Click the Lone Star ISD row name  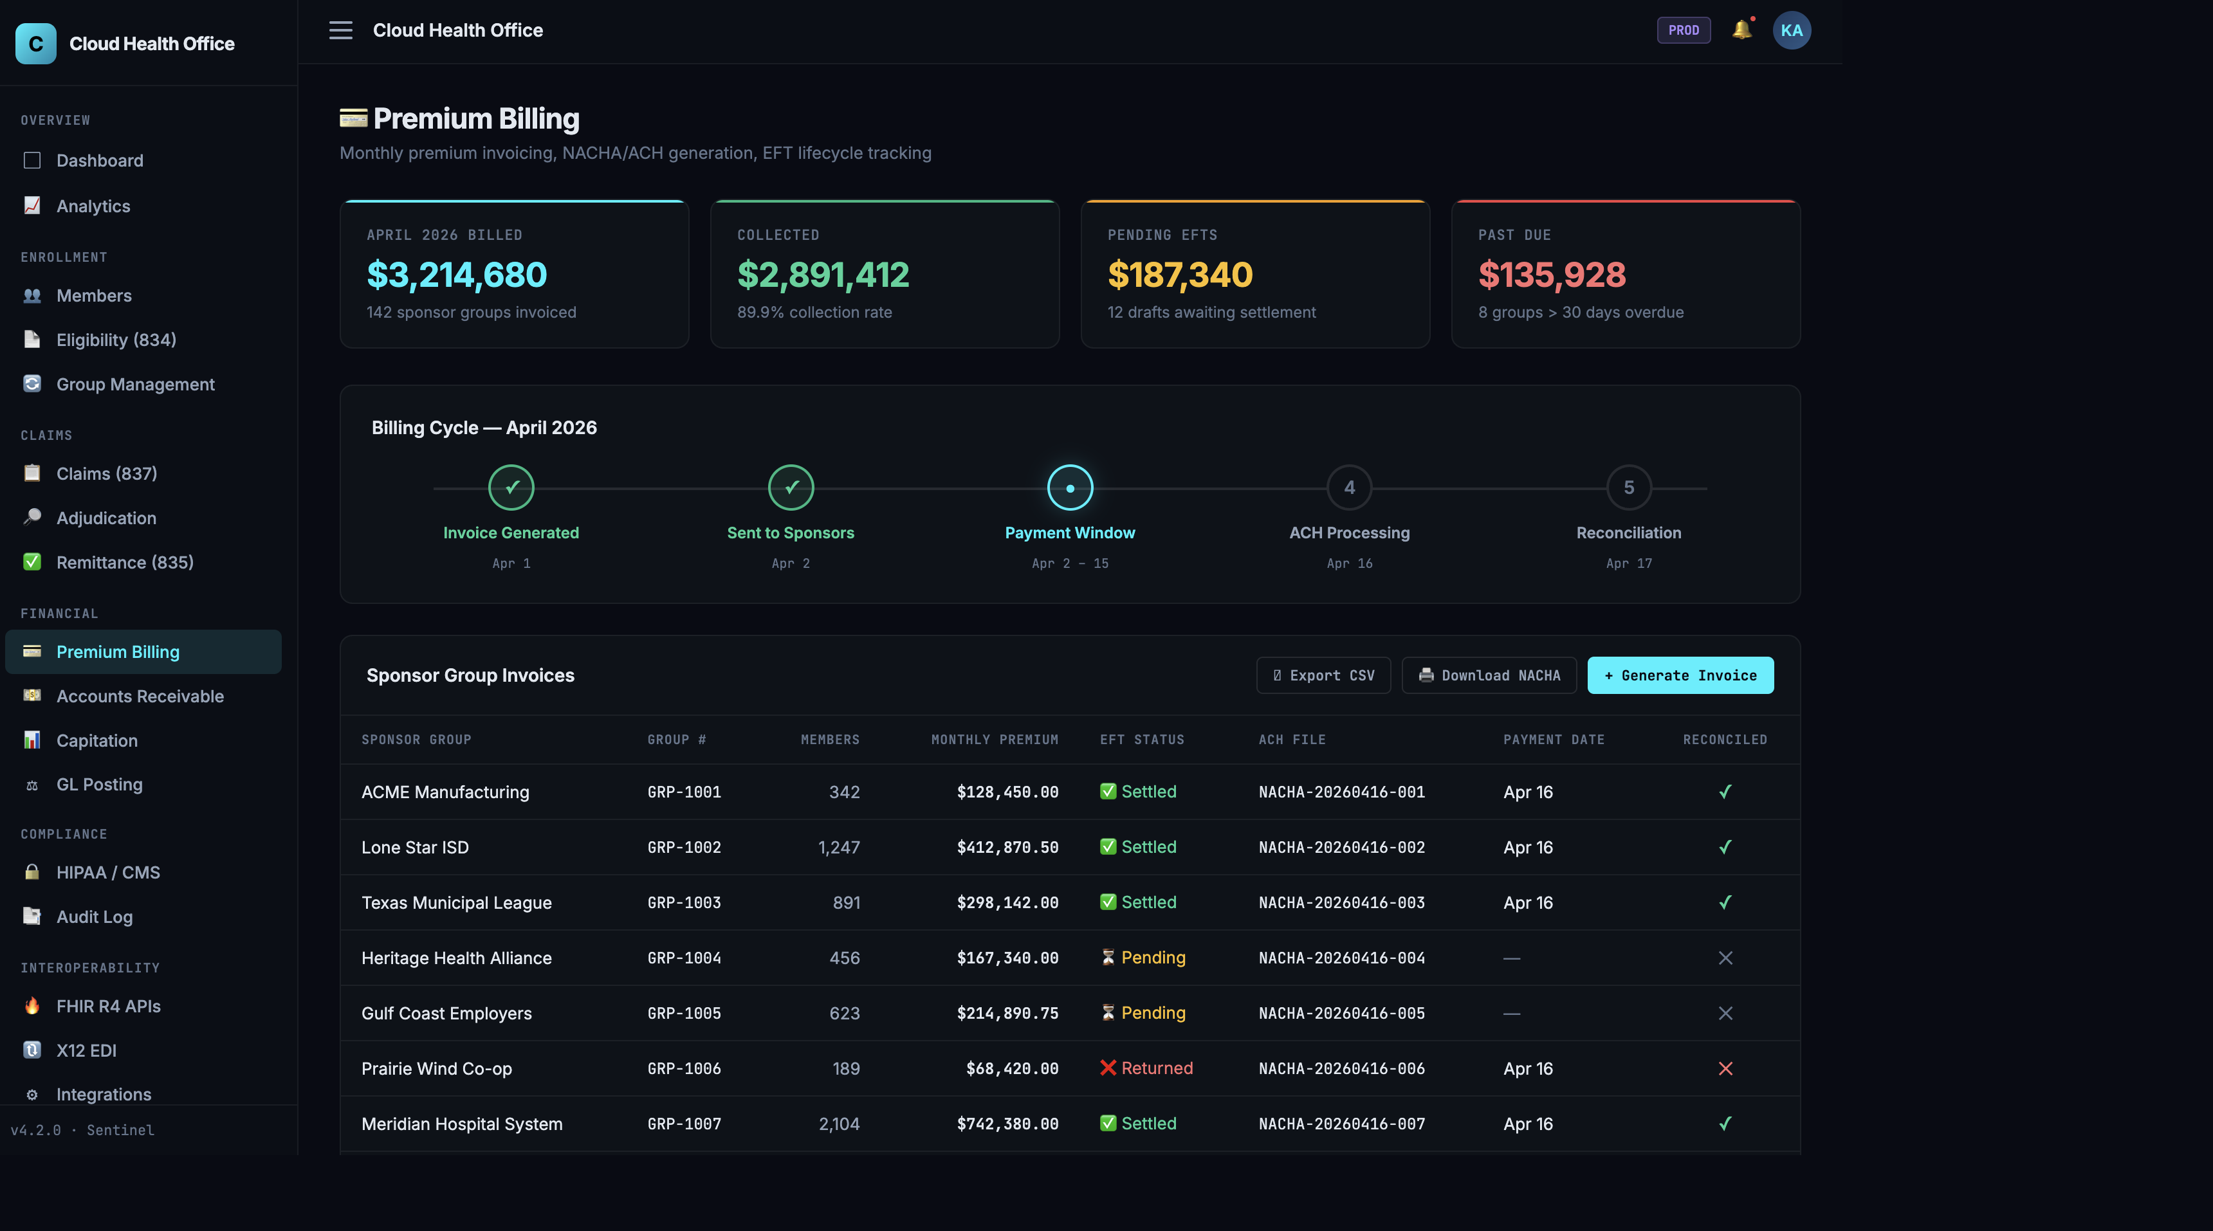(415, 847)
